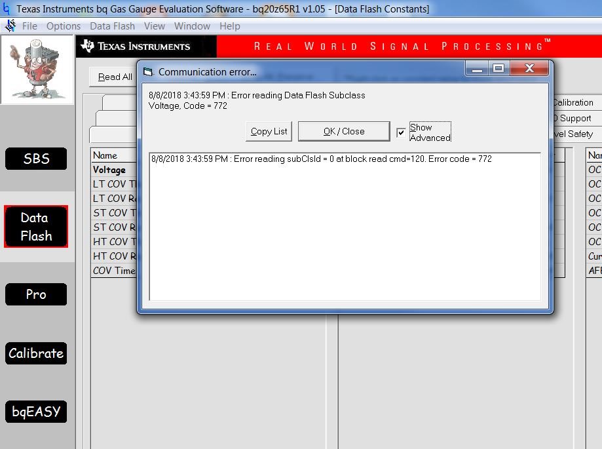Open the Pro panel button

tap(36, 294)
